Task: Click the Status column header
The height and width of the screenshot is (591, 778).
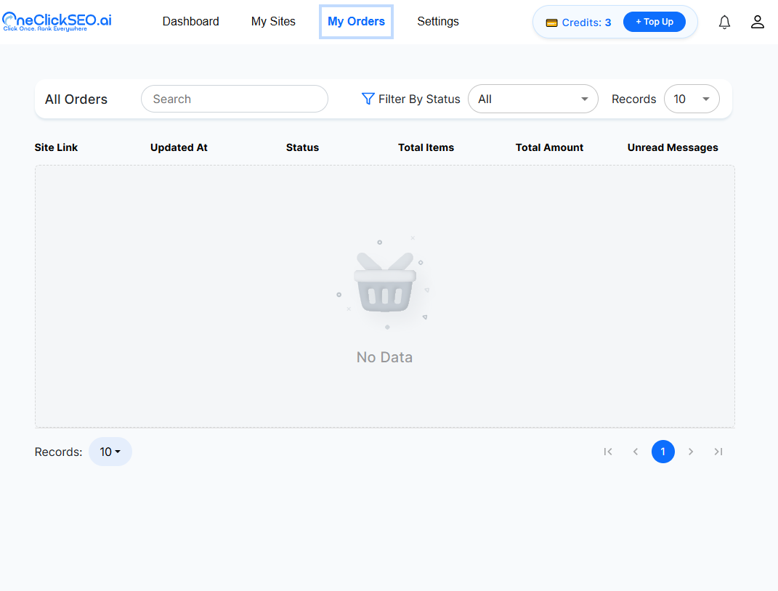Action: pyautogui.click(x=302, y=148)
